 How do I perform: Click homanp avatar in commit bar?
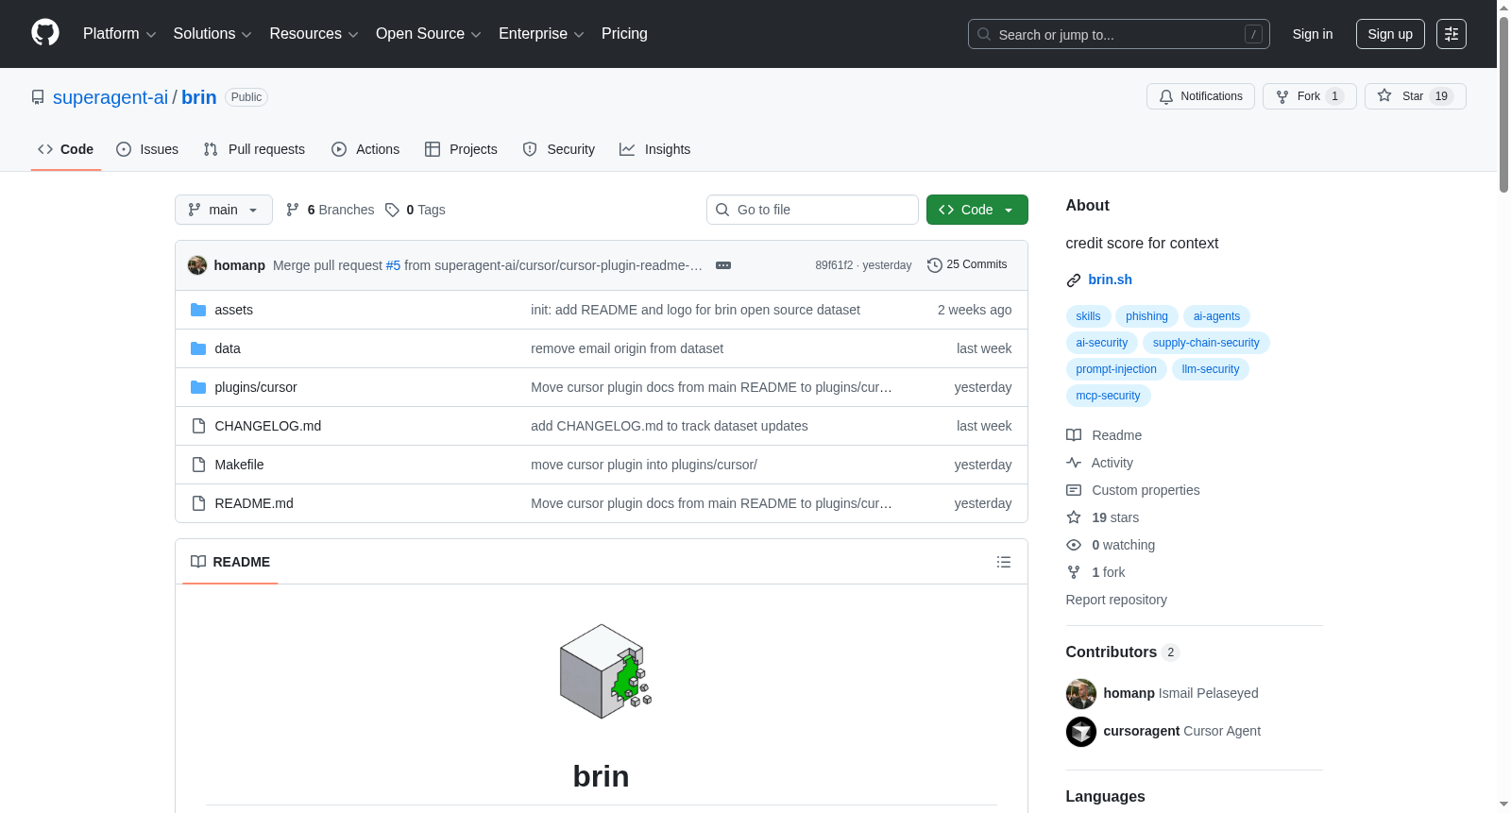click(x=197, y=265)
